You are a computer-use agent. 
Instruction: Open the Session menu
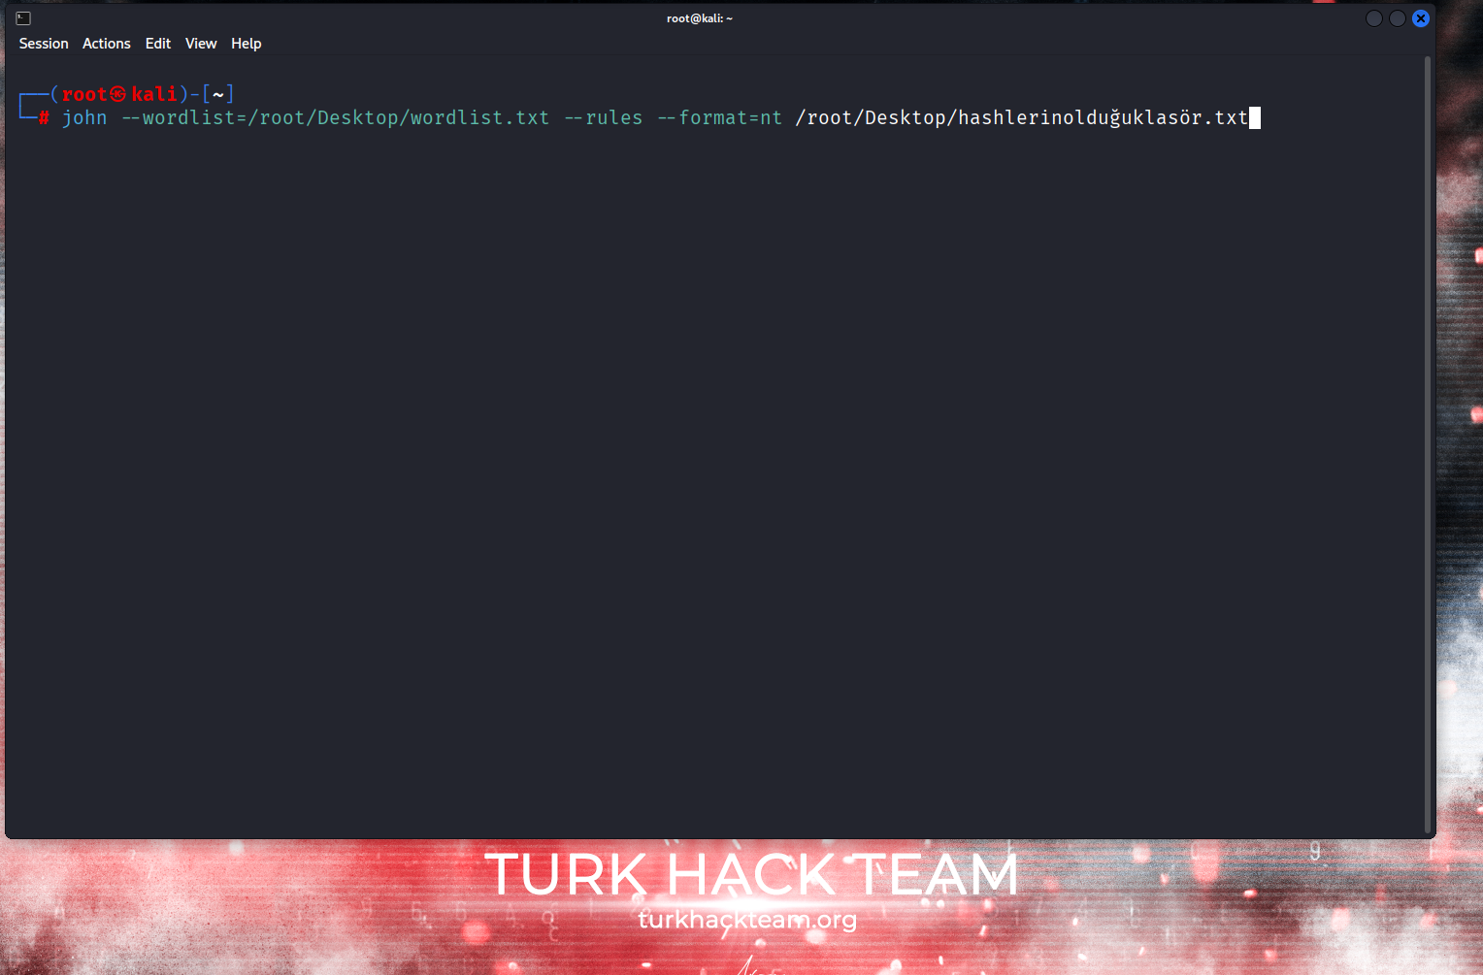tap(44, 44)
